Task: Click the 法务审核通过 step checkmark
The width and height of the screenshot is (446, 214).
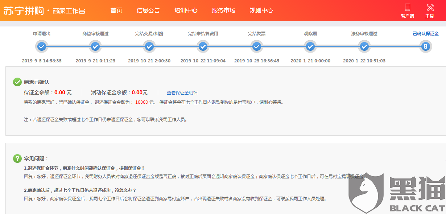Action: click(364, 46)
